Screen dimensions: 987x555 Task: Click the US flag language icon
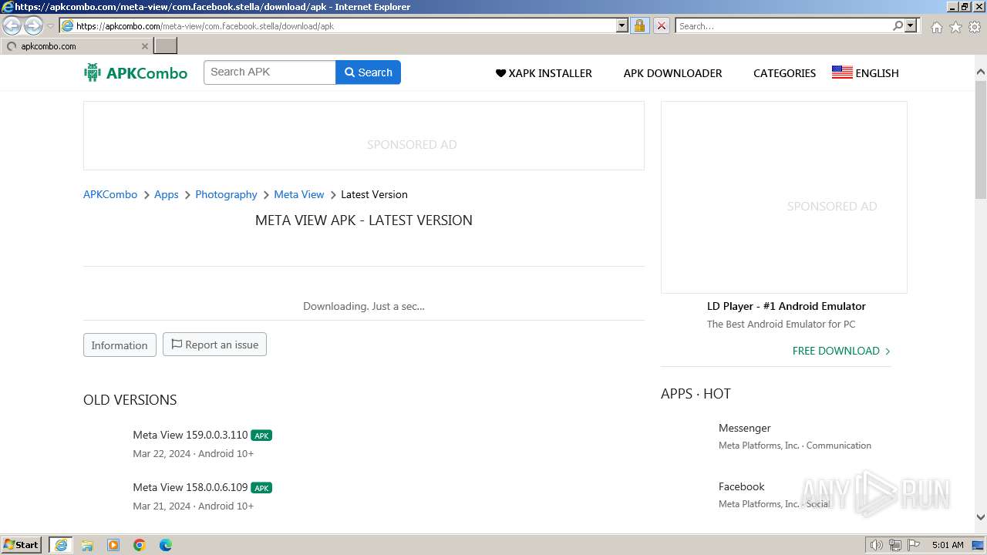tap(842, 72)
